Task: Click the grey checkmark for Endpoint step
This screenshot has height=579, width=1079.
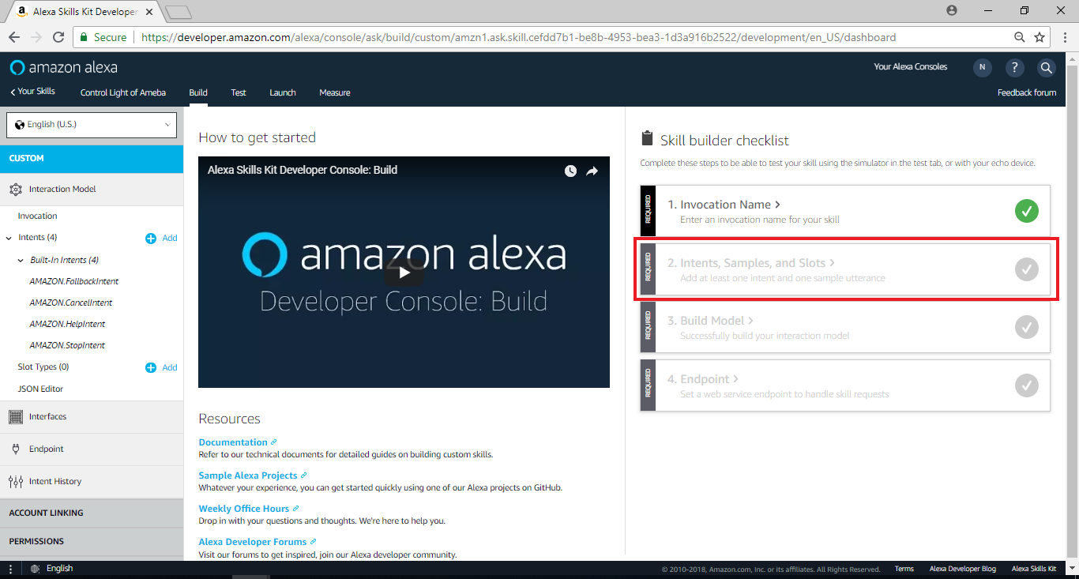Action: click(x=1027, y=385)
